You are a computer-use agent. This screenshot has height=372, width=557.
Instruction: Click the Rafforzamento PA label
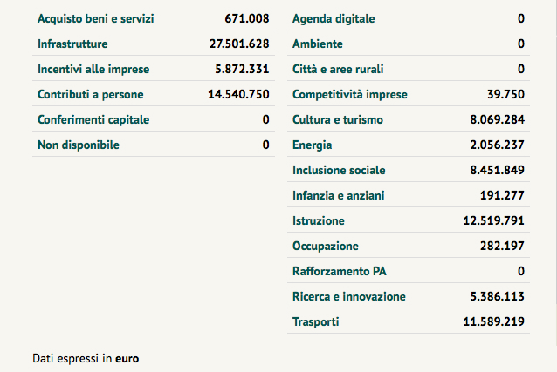point(339,272)
